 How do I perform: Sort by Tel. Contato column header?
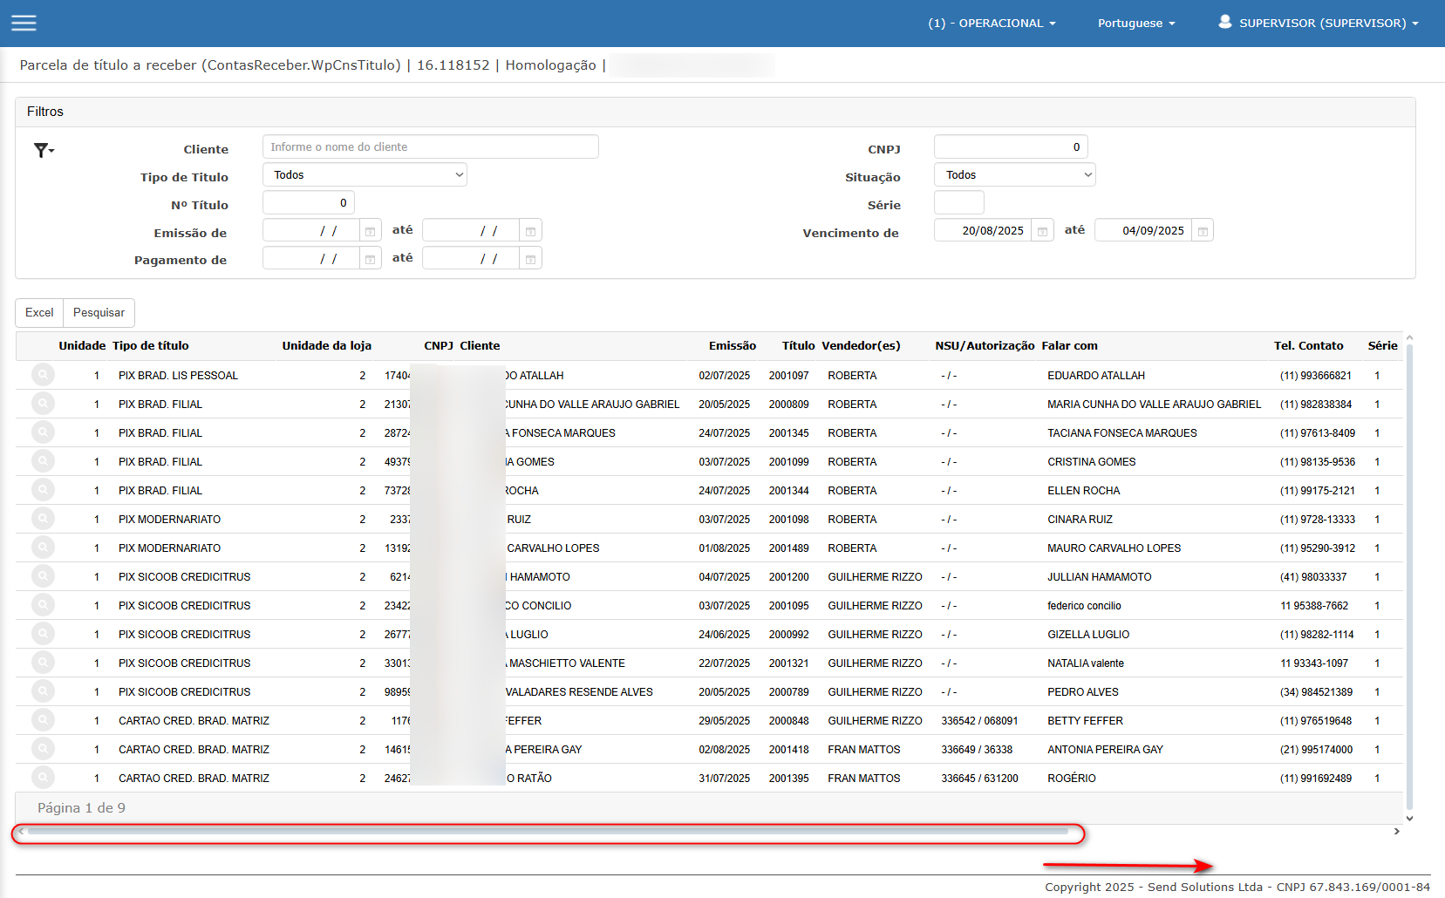pyautogui.click(x=1308, y=346)
